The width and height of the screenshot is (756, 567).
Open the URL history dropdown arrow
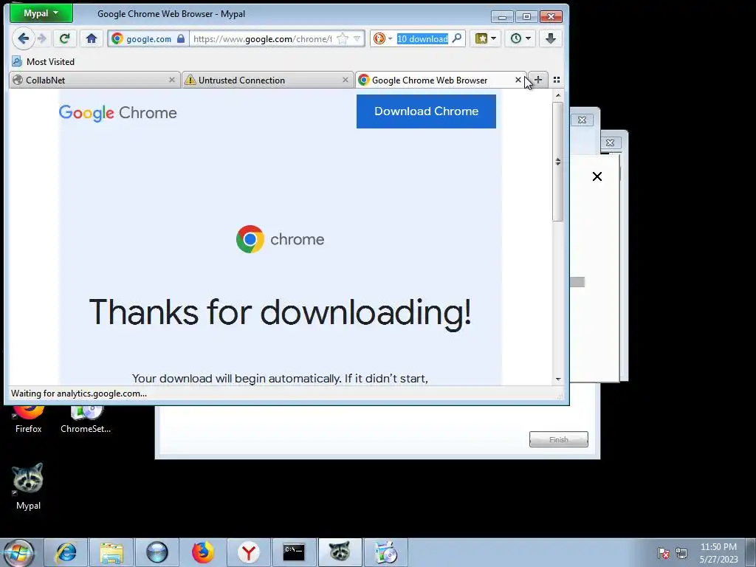357,38
